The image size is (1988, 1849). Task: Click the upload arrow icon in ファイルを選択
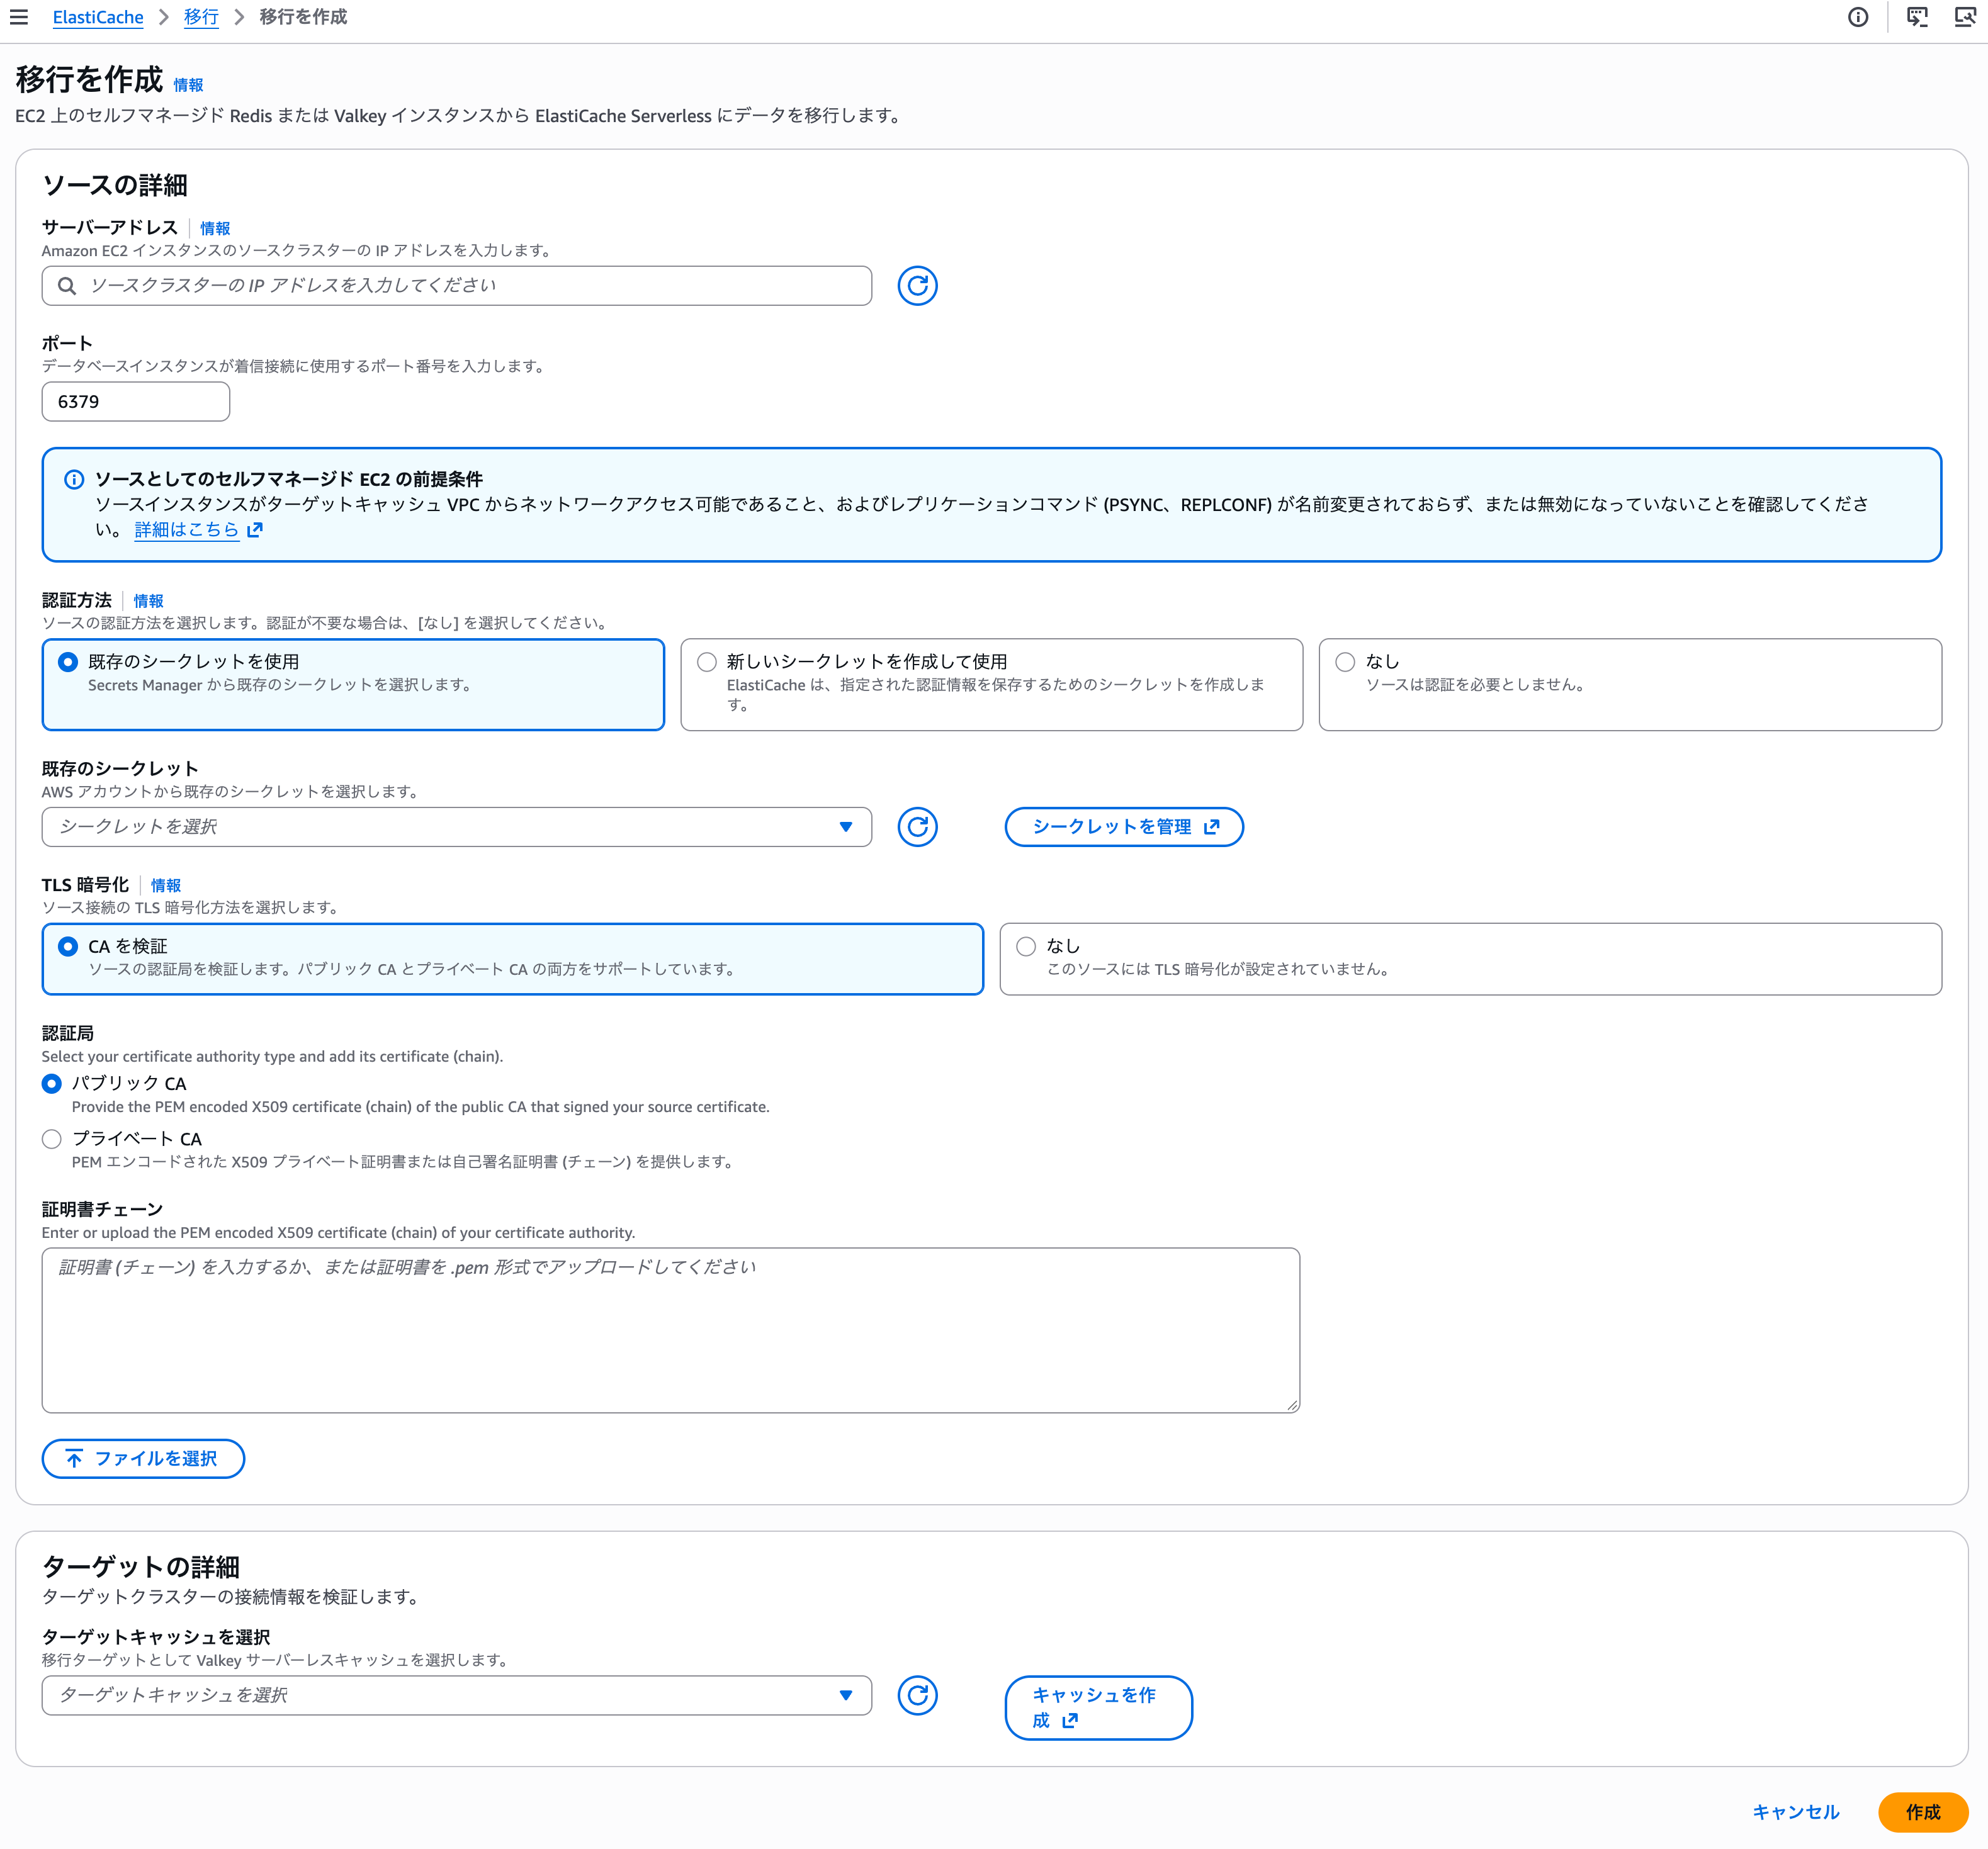click(x=74, y=1458)
